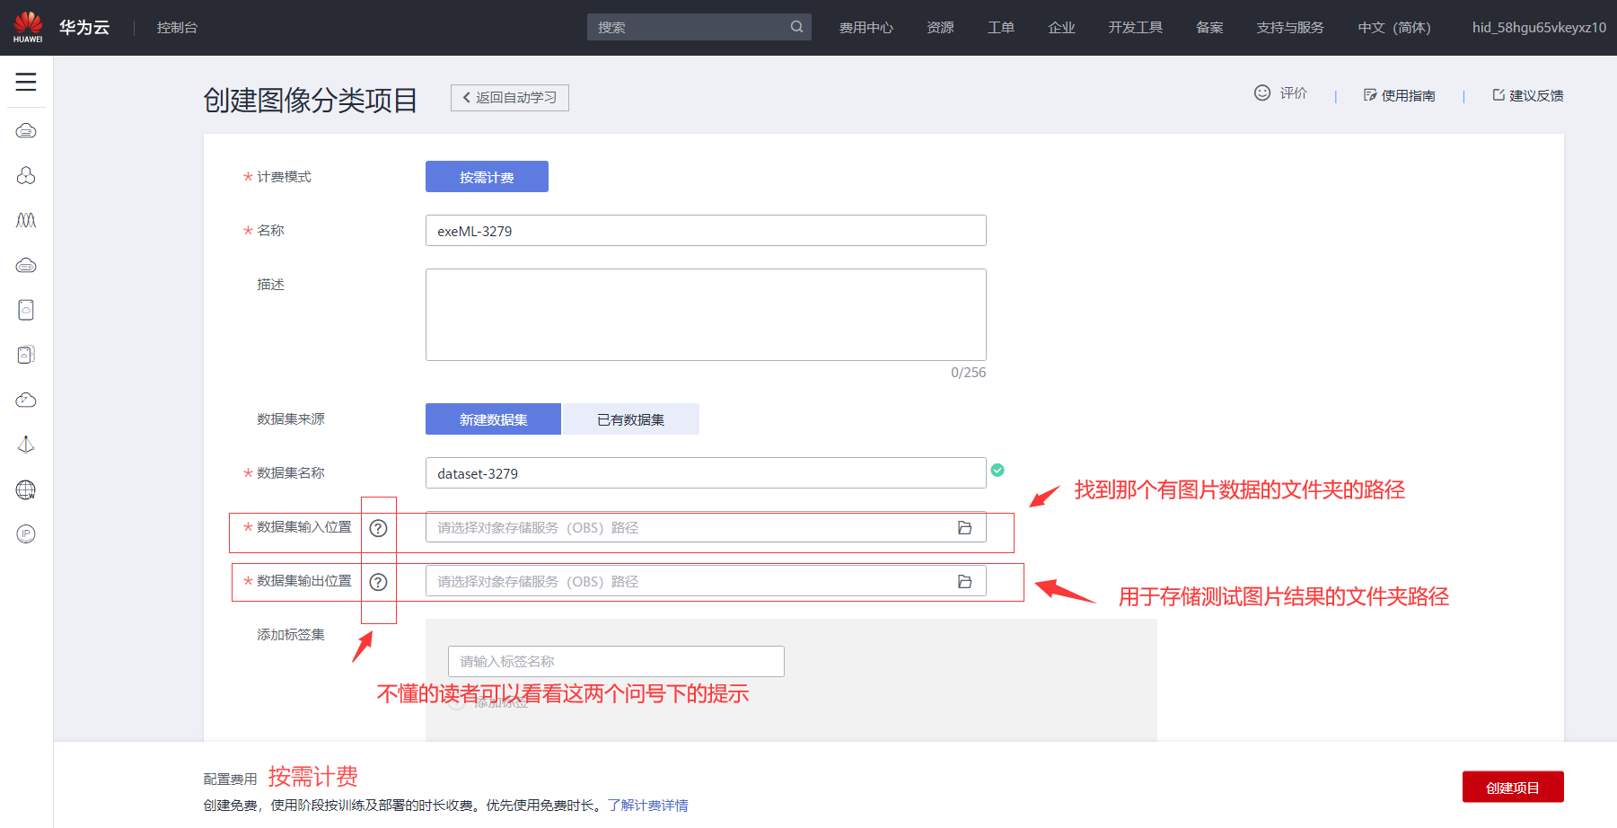Click the 数据集输出位置 OBS path field
Screen dimensions: 1617x828
[x=706, y=581]
